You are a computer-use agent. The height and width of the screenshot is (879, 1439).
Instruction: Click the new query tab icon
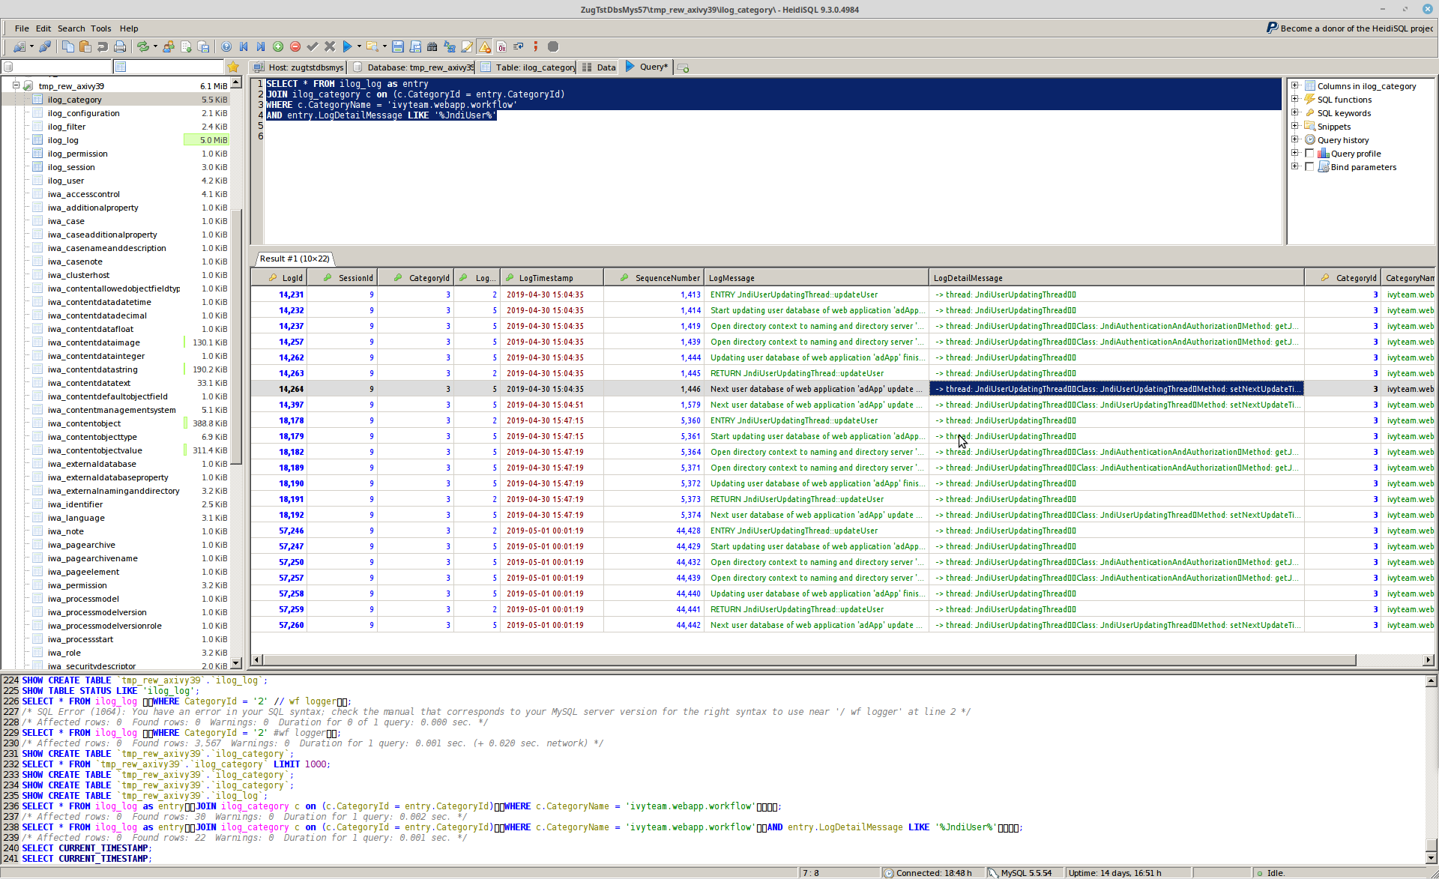coord(683,67)
